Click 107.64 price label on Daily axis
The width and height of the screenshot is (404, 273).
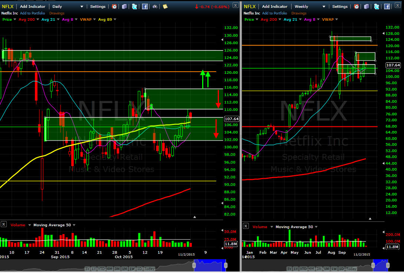point(231,119)
